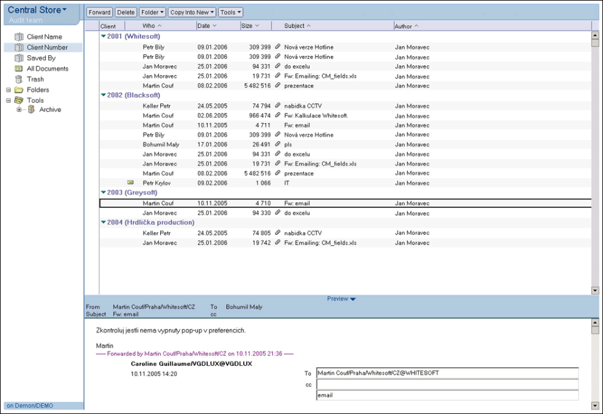Expand the Archive tree node
Screen dimensions: 603x414
tap(19, 110)
